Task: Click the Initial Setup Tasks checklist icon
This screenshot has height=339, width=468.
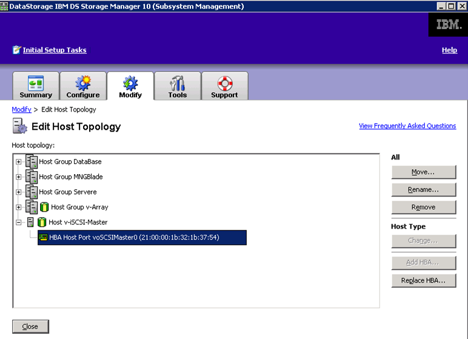Action: 16,50
